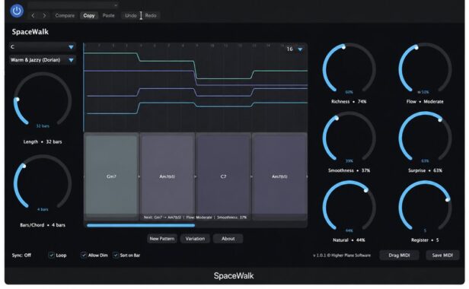Toggle the plugin power bypass button
The image size is (469, 289).
point(17,11)
